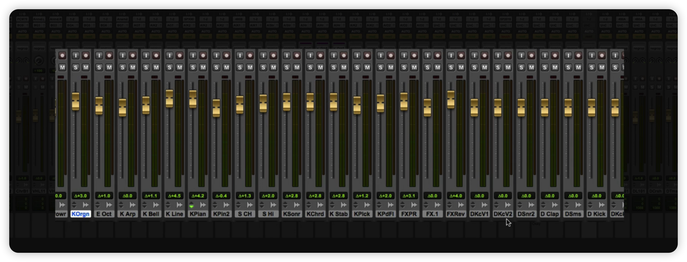Mute the K Line track
This screenshot has height=262, width=687.
(180, 67)
